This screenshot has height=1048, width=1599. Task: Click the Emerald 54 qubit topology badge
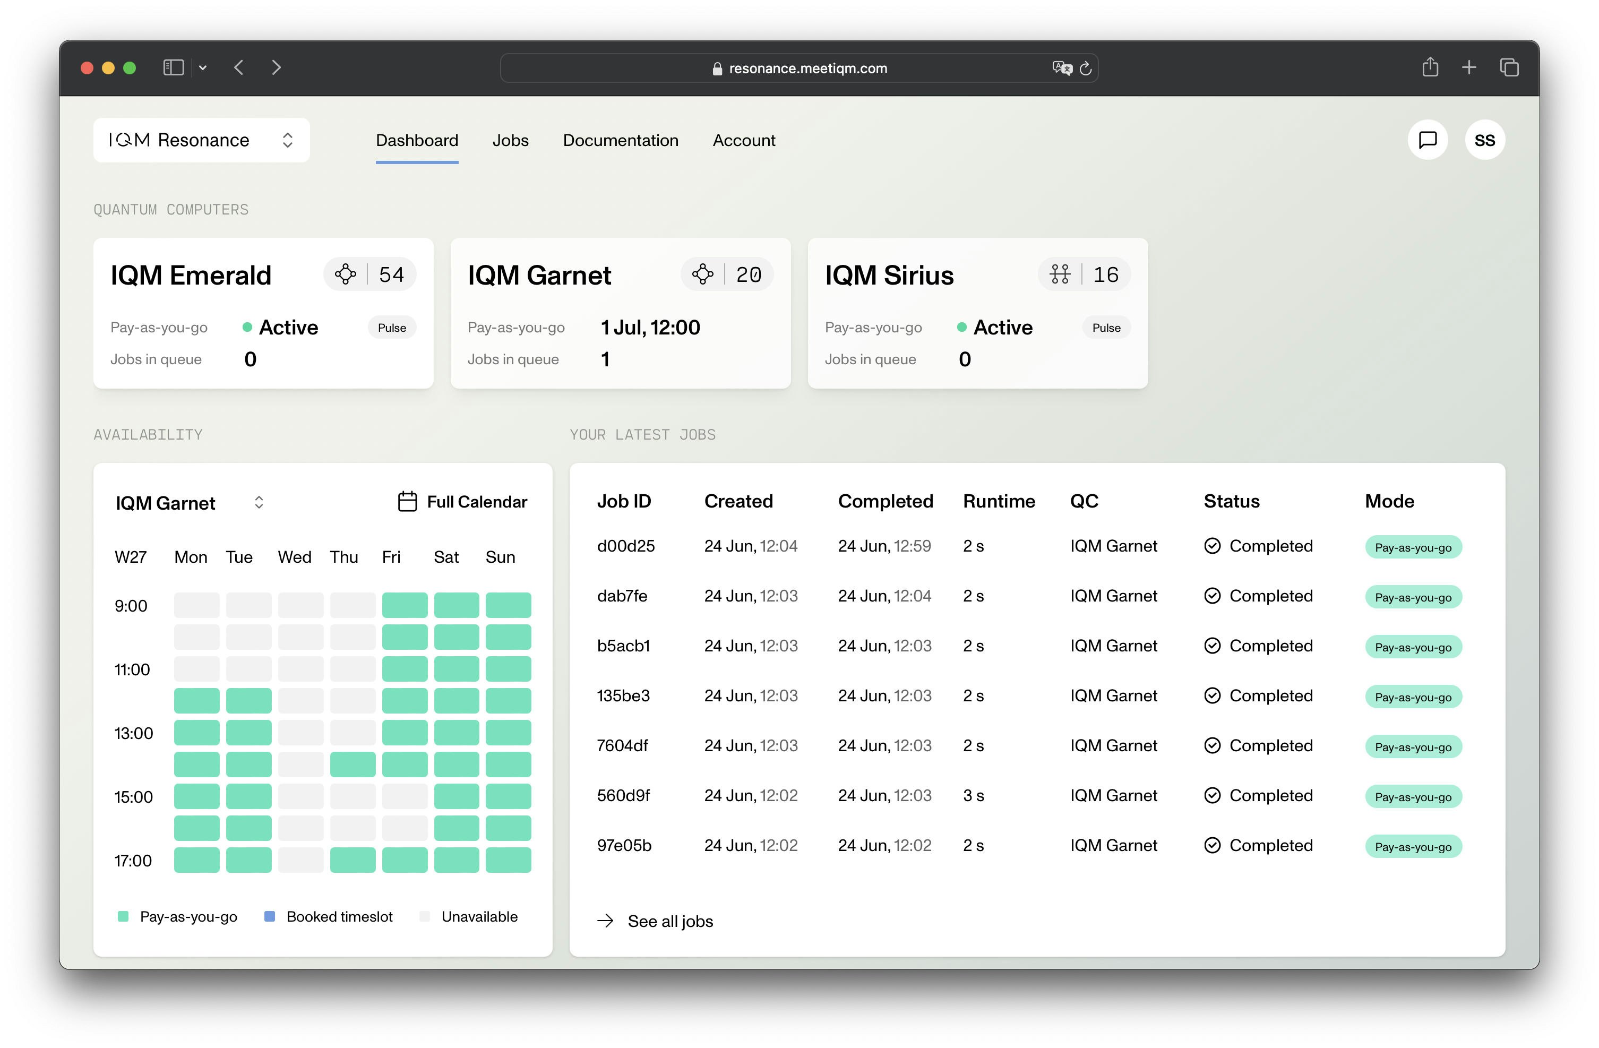pyautogui.click(x=370, y=275)
